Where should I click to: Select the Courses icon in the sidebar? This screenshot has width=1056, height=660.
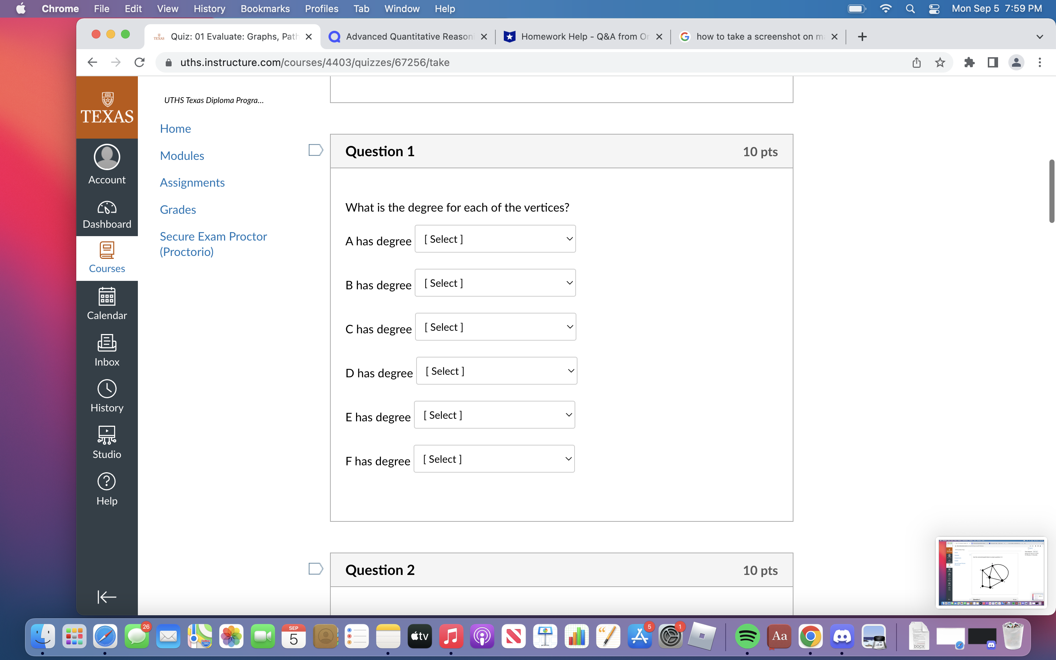pyautogui.click(x=106, y=257)
